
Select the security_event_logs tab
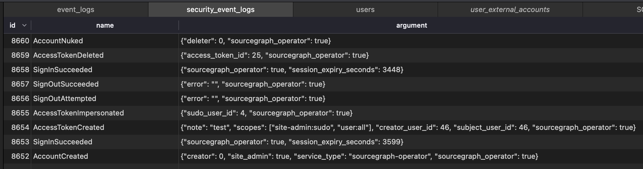[221, 10]
